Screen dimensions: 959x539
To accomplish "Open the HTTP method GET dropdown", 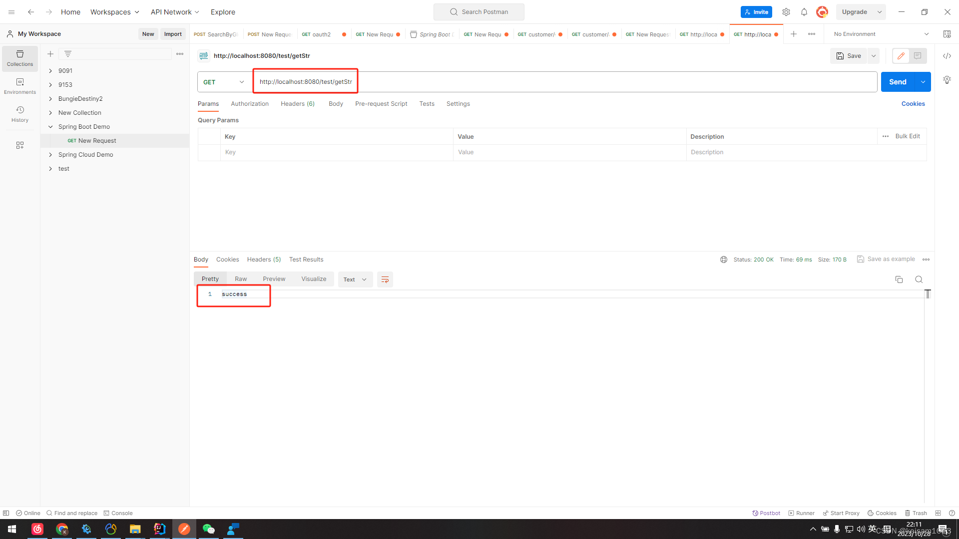I will [222, 82].
